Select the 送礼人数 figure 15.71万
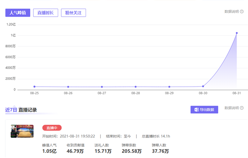 [x=101, y=151]
